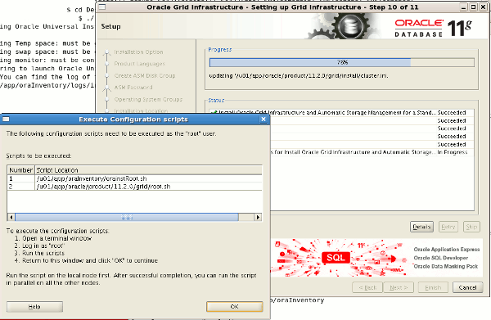Minimize the Oracle Grid Infrastructure window
Screen dimensions: 491x320
464,7
